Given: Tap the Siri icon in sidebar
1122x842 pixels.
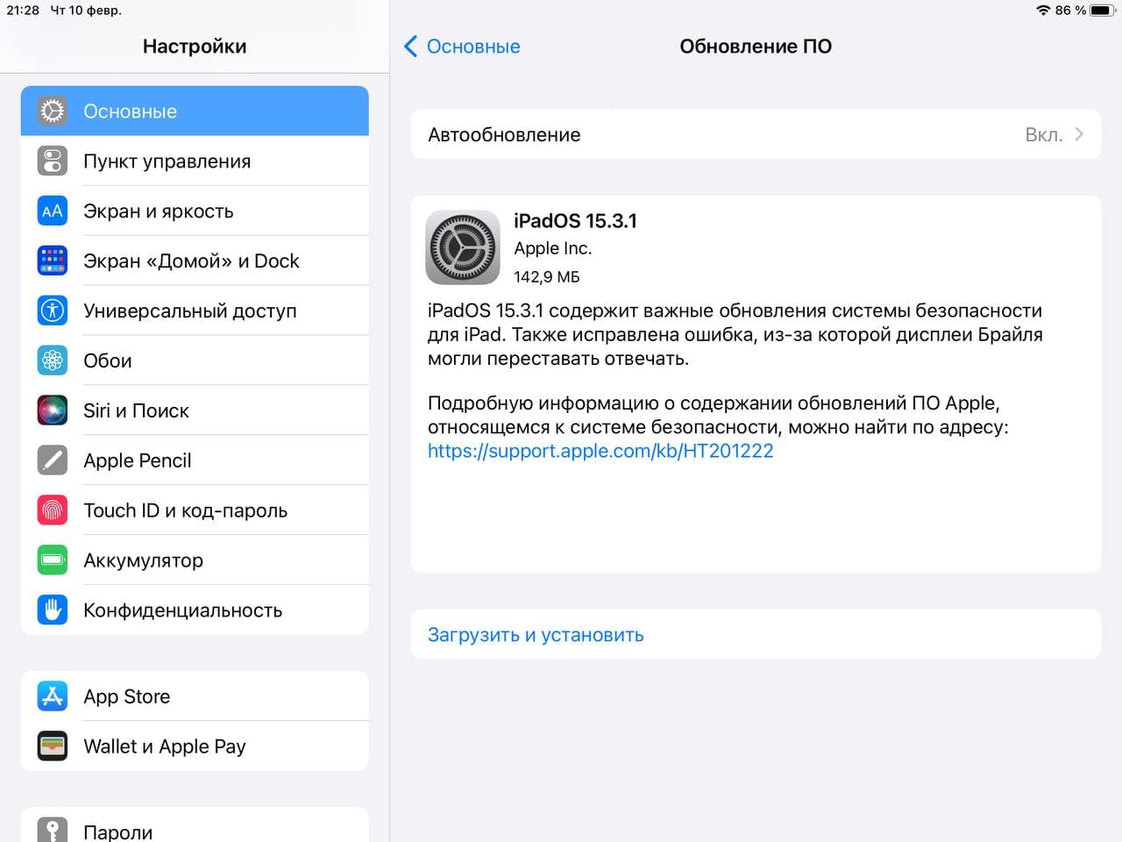Looking at the screenshot, I should pos(53,410).
